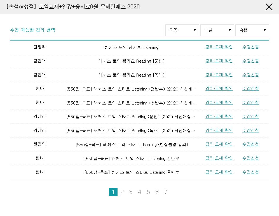Apply 수강신청 for 스타트 Listening 후반부
The width and height of the screenshot is (279, 216).
coord(250,172)
